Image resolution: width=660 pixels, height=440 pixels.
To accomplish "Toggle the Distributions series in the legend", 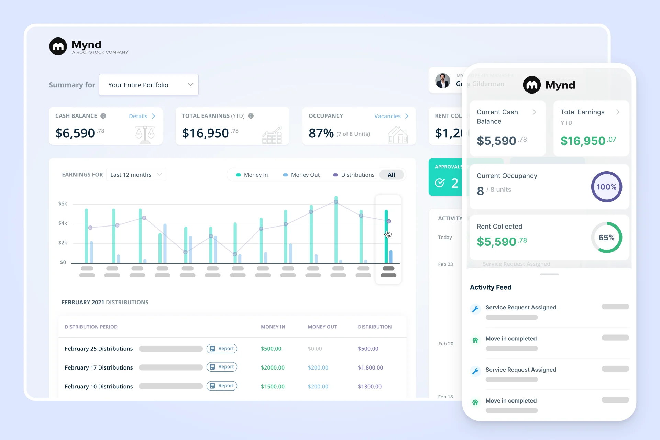I will pos(354,175).
